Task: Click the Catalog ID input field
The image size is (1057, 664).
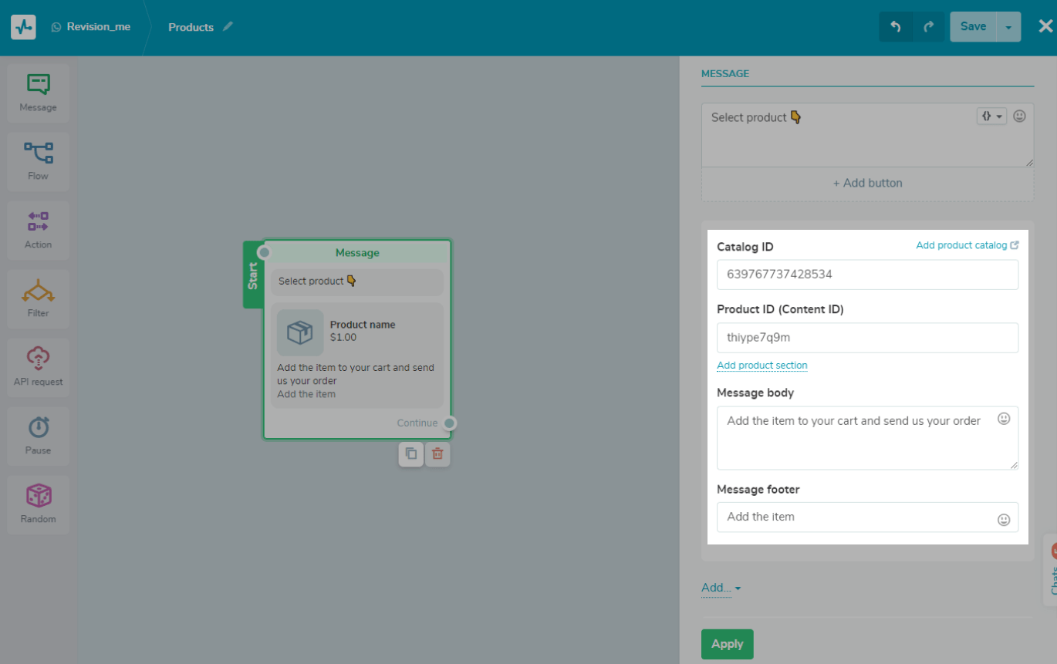Action: [867, 275]
